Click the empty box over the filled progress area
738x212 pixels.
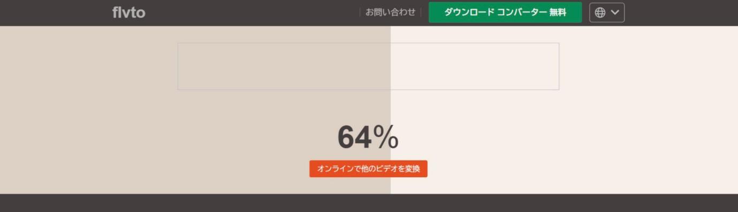coord(284,66)
